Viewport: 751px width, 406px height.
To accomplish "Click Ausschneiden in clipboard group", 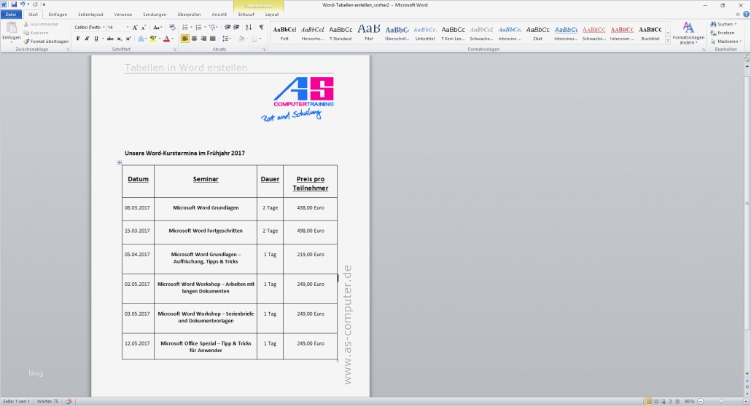I will pos(41,25).
